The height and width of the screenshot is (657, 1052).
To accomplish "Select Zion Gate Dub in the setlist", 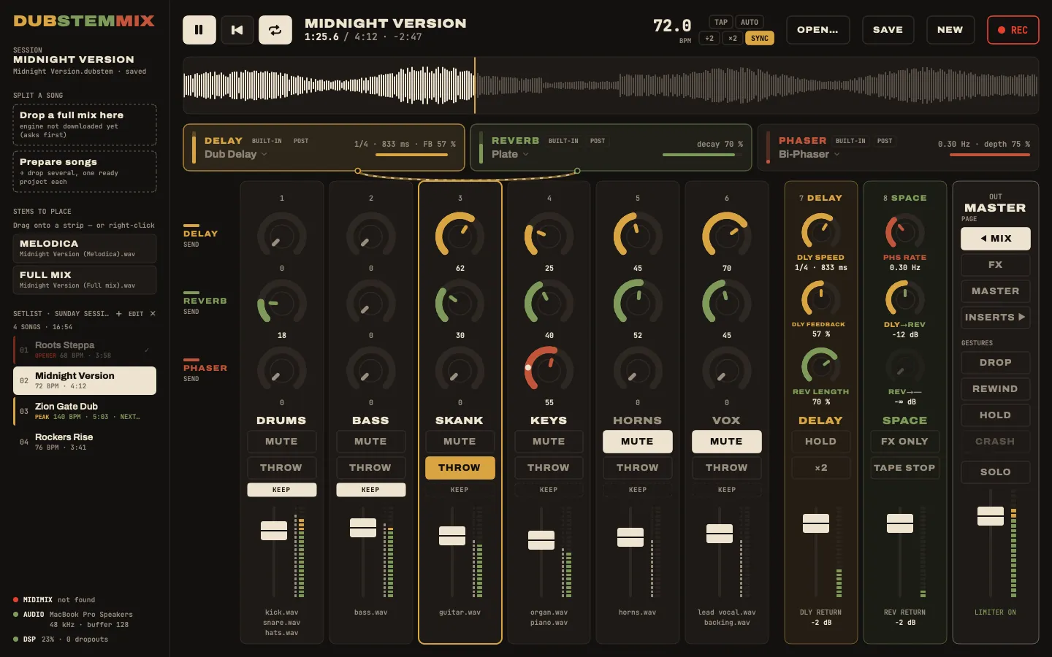I will (x=85, y=411).
